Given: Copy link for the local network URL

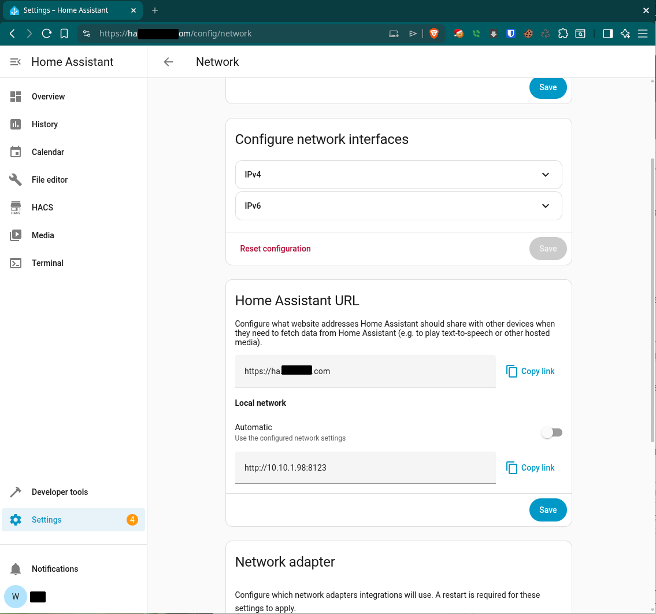Looking at the screenshot, I should pos(530,468).
